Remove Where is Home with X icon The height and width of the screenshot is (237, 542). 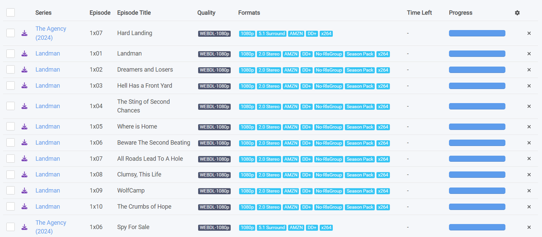tap(529, 127)
